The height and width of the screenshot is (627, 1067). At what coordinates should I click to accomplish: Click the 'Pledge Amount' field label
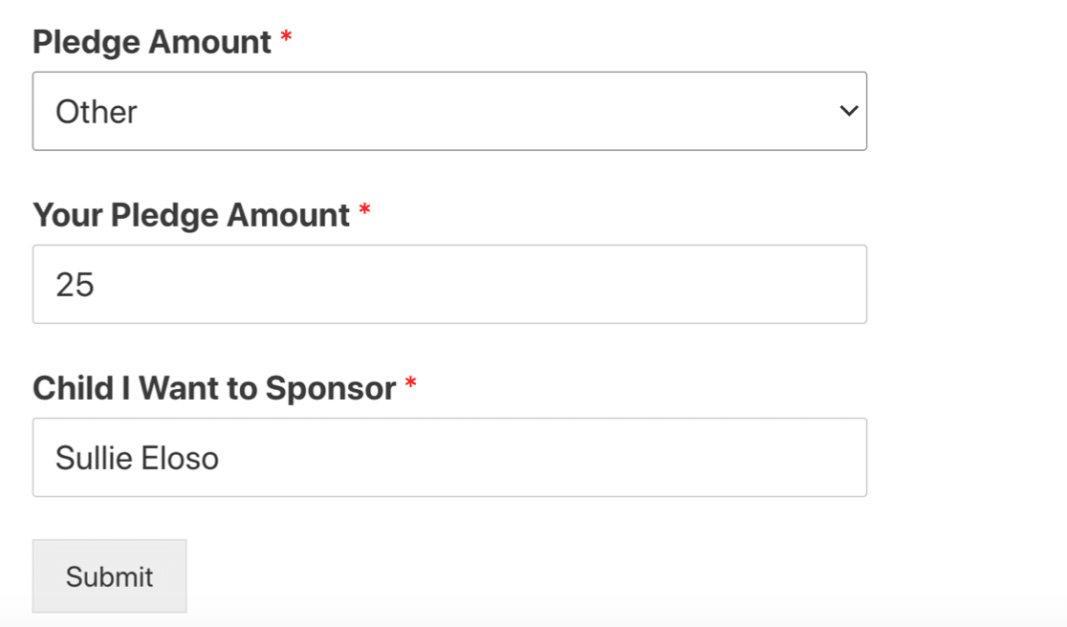(152, 42)
